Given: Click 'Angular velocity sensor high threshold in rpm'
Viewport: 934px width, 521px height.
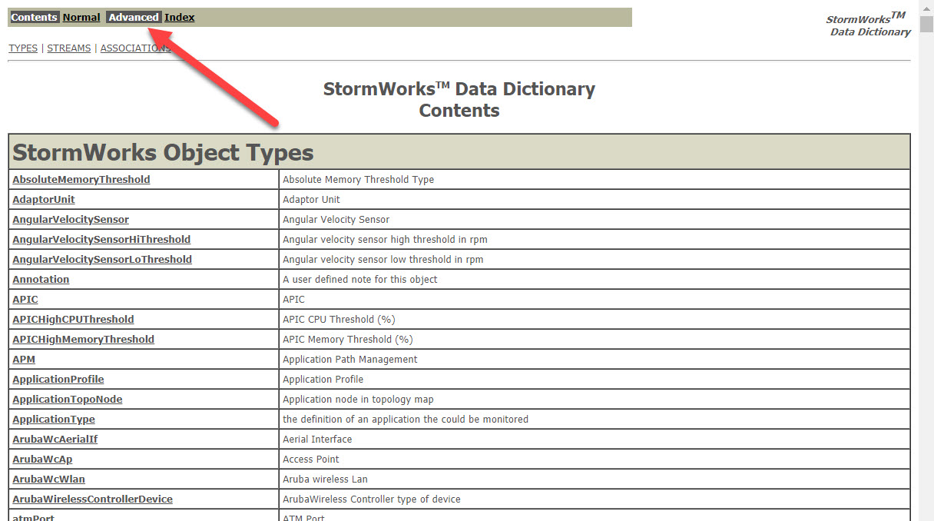Looking at the screenshot, I should click(385, 239).
